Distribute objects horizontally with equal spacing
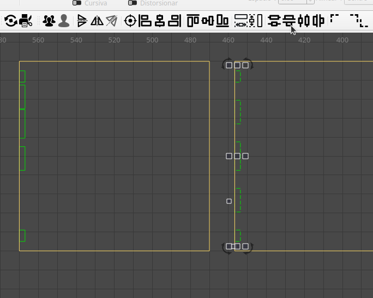Image resolution: width=373 pixels, height=298 pixels. pyautogui.click(x=318, y=21)
